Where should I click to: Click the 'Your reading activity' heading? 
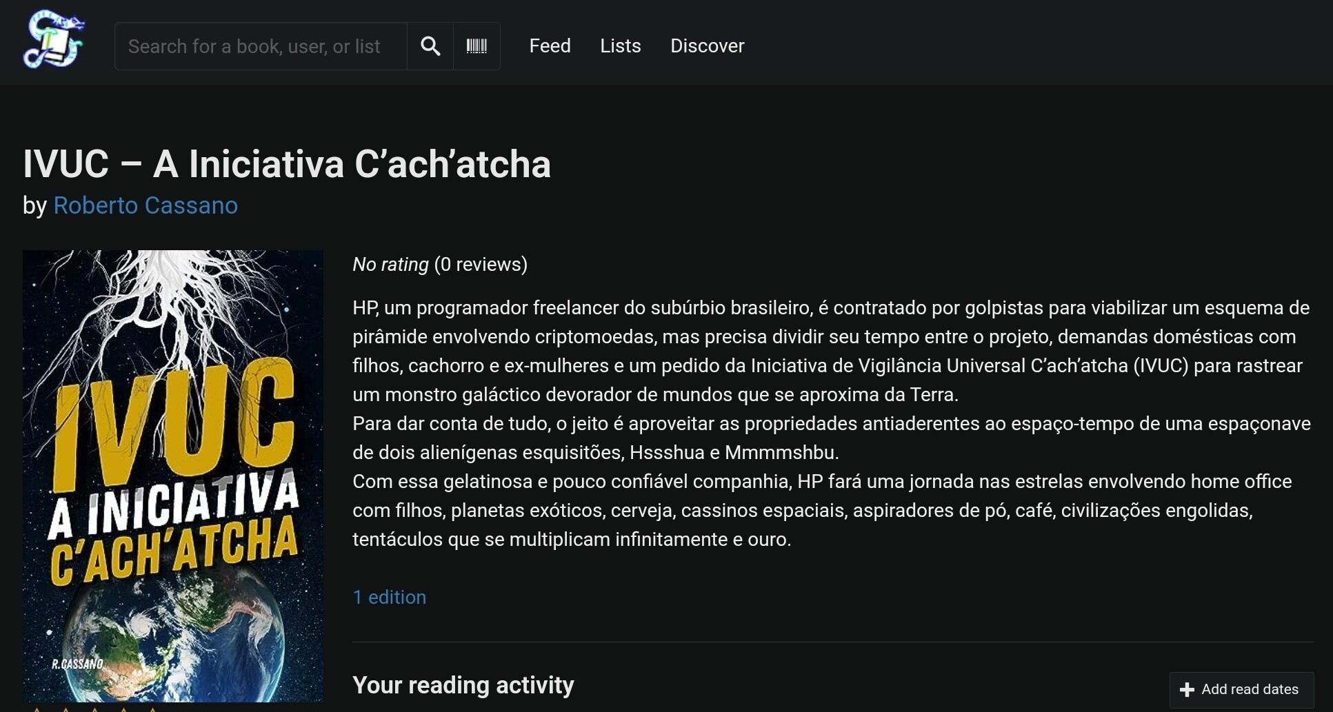[463, 685]
